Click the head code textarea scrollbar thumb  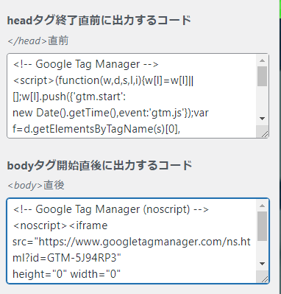(262, 76)
